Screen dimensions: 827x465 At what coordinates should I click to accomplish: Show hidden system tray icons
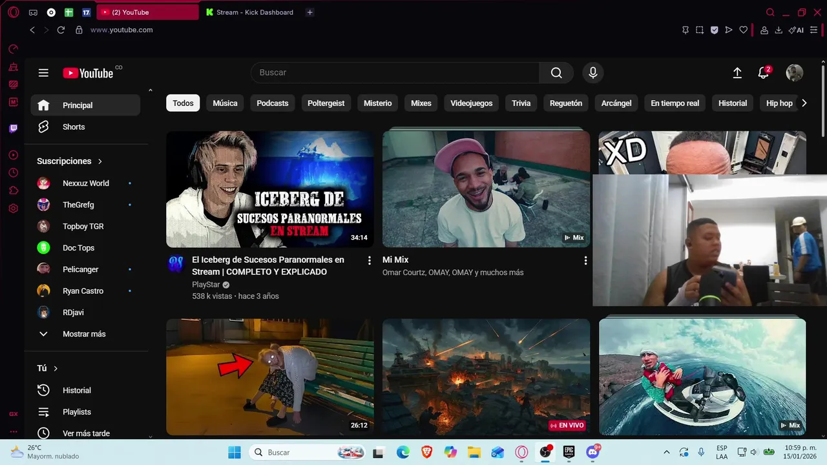[667, 452]
